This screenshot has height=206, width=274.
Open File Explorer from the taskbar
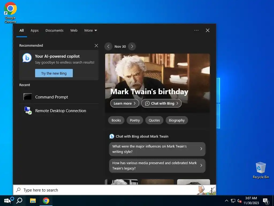pyautogui.click(x=33, y=201)
